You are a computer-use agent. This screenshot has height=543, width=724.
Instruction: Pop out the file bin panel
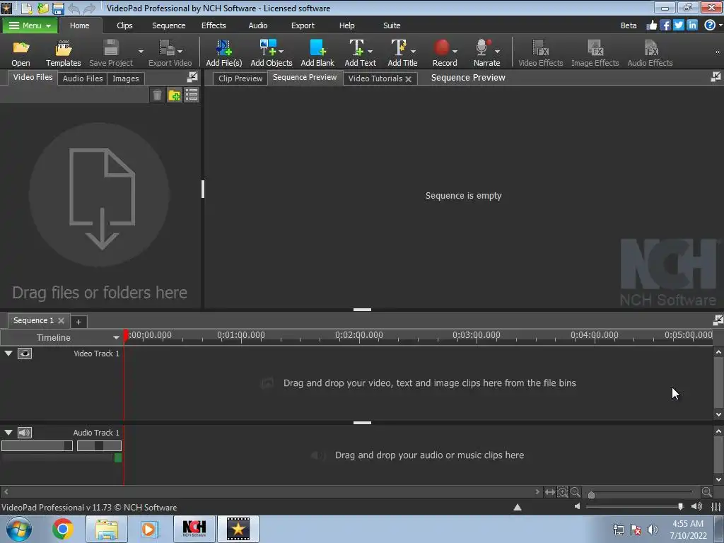(x=192, y=77)
